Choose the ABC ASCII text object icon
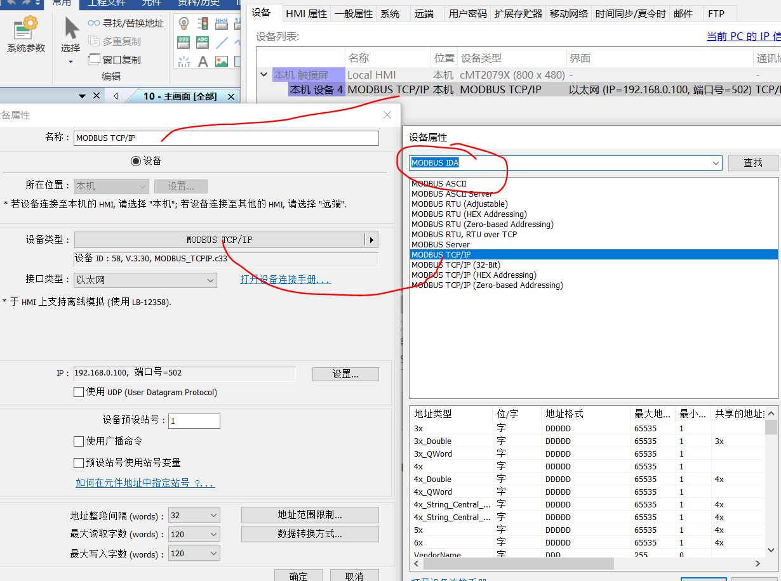781x581 pixels. coord(203,42)
